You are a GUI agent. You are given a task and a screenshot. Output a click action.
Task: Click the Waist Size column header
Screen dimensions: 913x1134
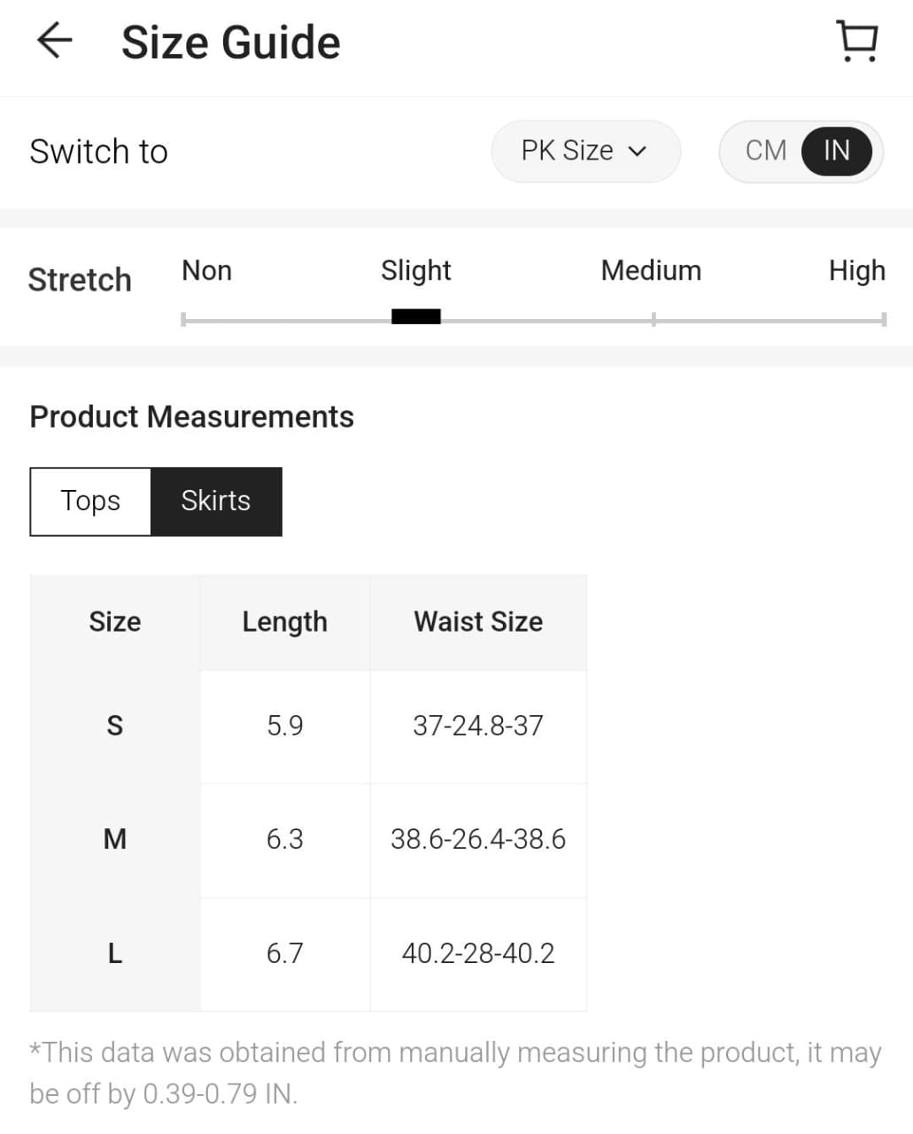[478, 622]
